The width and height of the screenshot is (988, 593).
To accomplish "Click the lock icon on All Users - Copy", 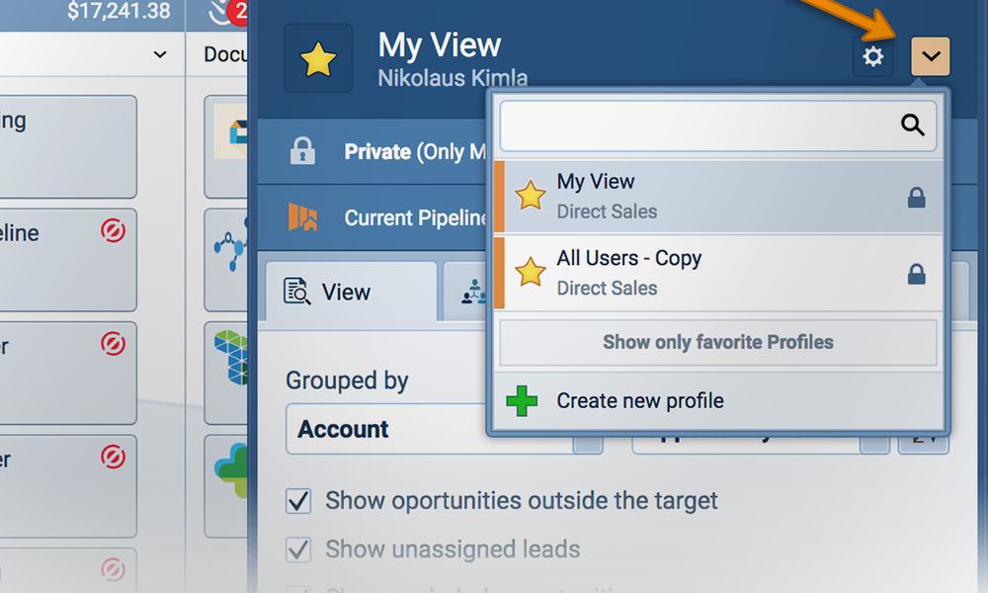I will tap(917, 274).
